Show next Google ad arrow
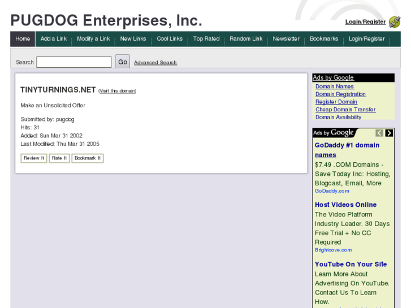 [x=389, y=133]
